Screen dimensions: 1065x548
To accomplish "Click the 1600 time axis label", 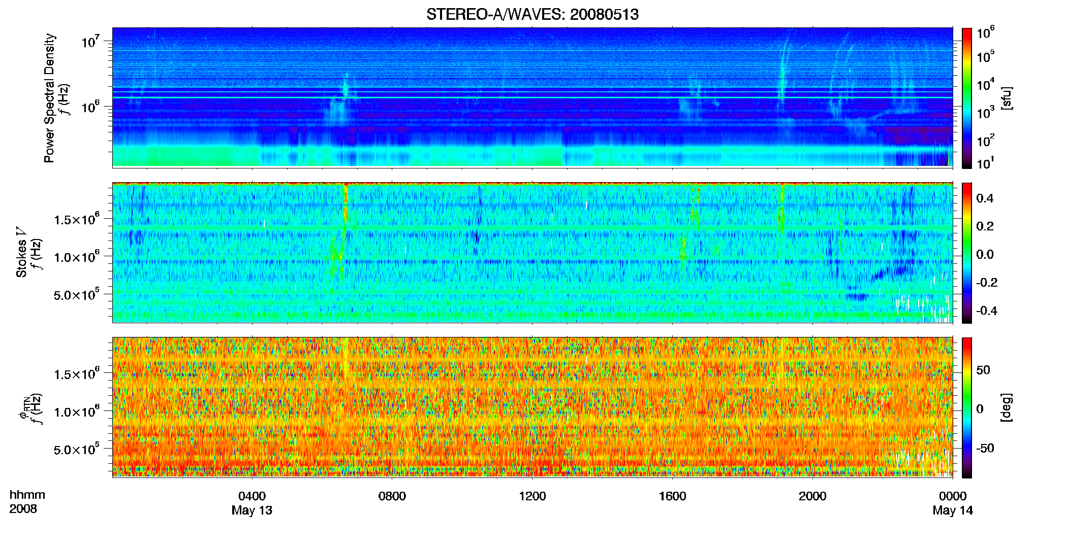I will pos(672,496).
